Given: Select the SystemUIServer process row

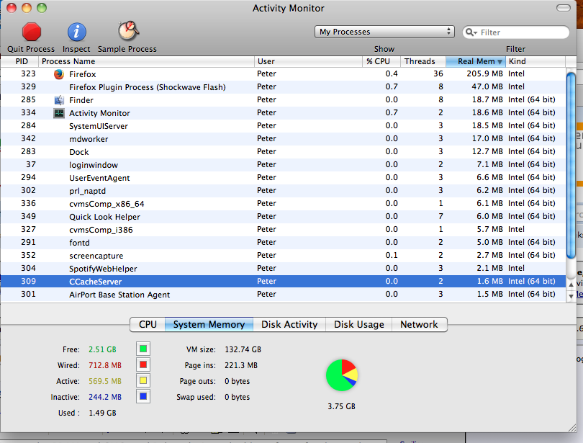Looking at the screenshot, I should pyautogui.click(x=283, y=126).
